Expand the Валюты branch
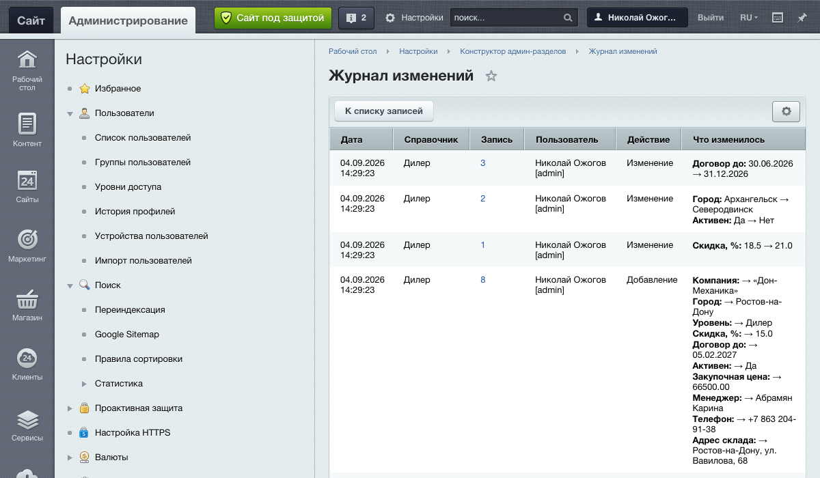This screenshot has height=478, width=820. tap(70, 458)
